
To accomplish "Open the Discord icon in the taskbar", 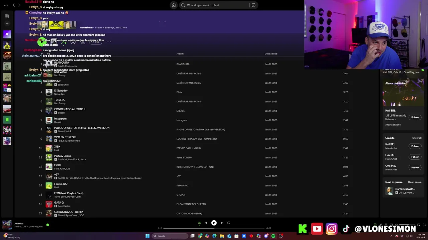I will 266,236.
